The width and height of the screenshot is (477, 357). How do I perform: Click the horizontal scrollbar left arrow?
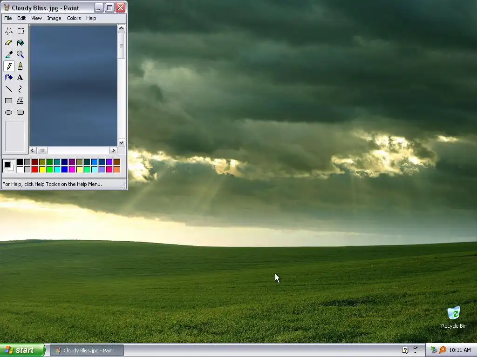click(33, 150)
